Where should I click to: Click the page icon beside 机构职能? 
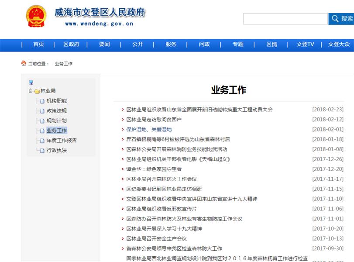pyautogui.click(x=42, y=101)
